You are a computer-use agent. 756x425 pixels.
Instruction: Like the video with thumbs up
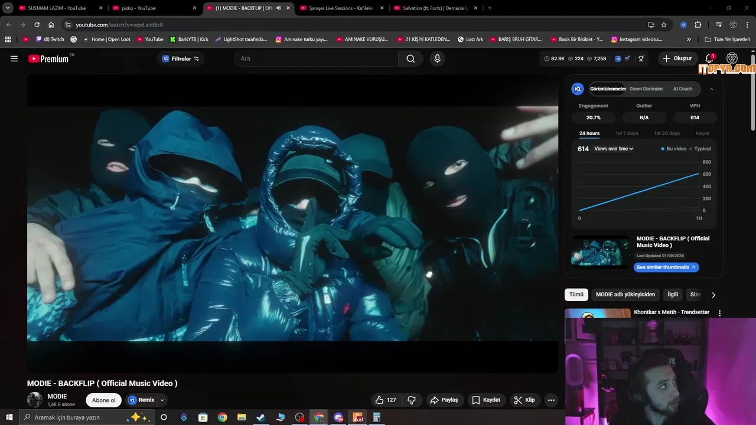point(385,400)
